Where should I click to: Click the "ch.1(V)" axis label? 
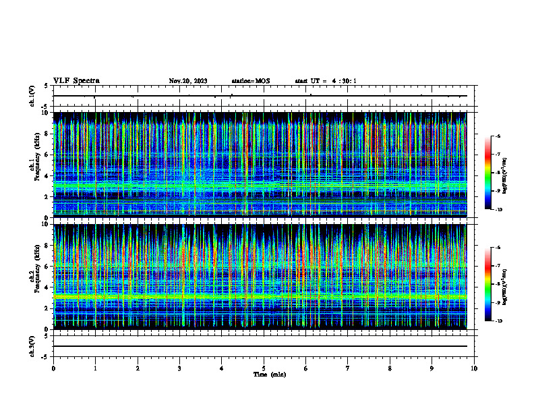click(x=32, y=96)
